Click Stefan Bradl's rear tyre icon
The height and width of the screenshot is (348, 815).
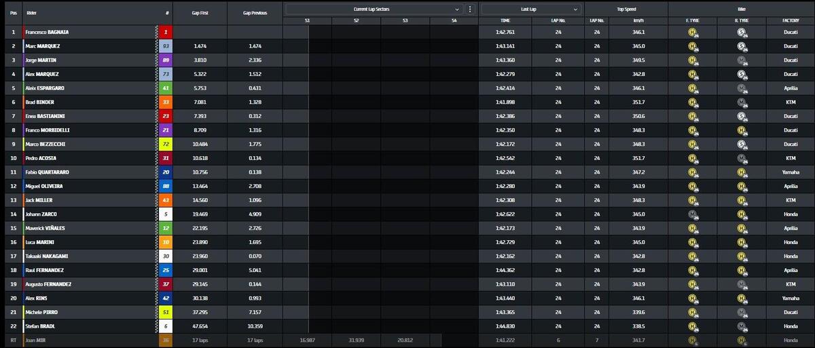click(742, 326)
